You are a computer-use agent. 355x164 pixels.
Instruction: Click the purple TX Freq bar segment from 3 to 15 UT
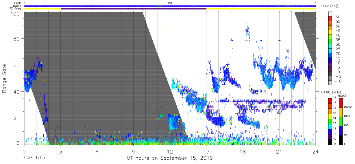tap(134, 9)
